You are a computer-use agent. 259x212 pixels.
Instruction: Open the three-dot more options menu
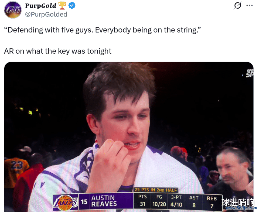[249, 5]
